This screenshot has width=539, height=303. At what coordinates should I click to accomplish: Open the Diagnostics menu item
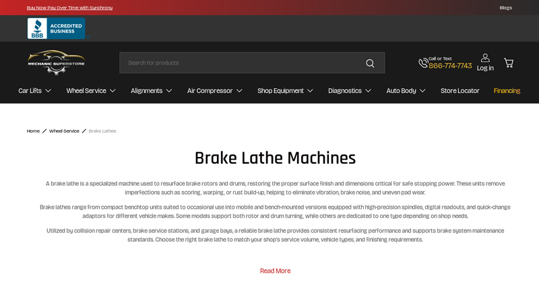(x=345, y=91)
